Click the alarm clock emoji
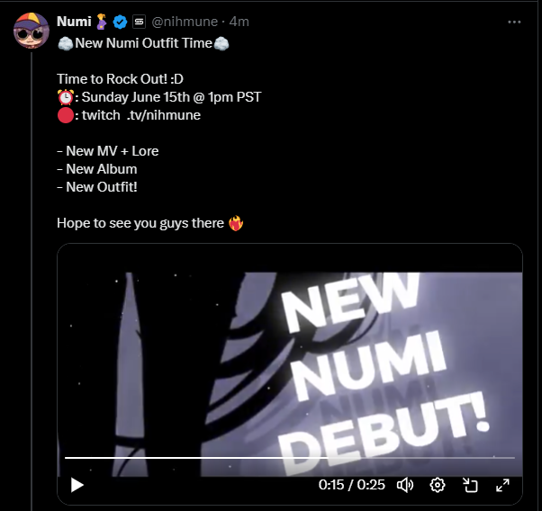 65,98
